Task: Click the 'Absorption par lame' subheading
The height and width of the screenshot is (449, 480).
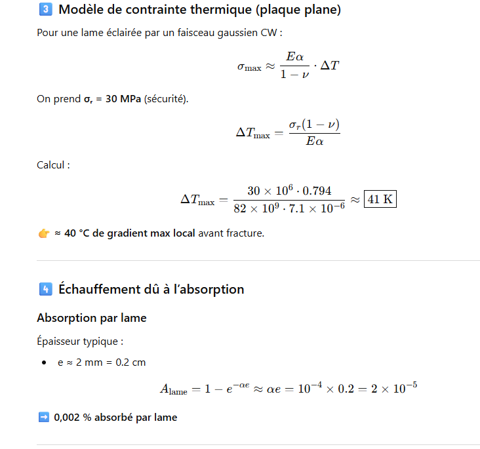Action: pyautogui.click(x=91, y=318)
